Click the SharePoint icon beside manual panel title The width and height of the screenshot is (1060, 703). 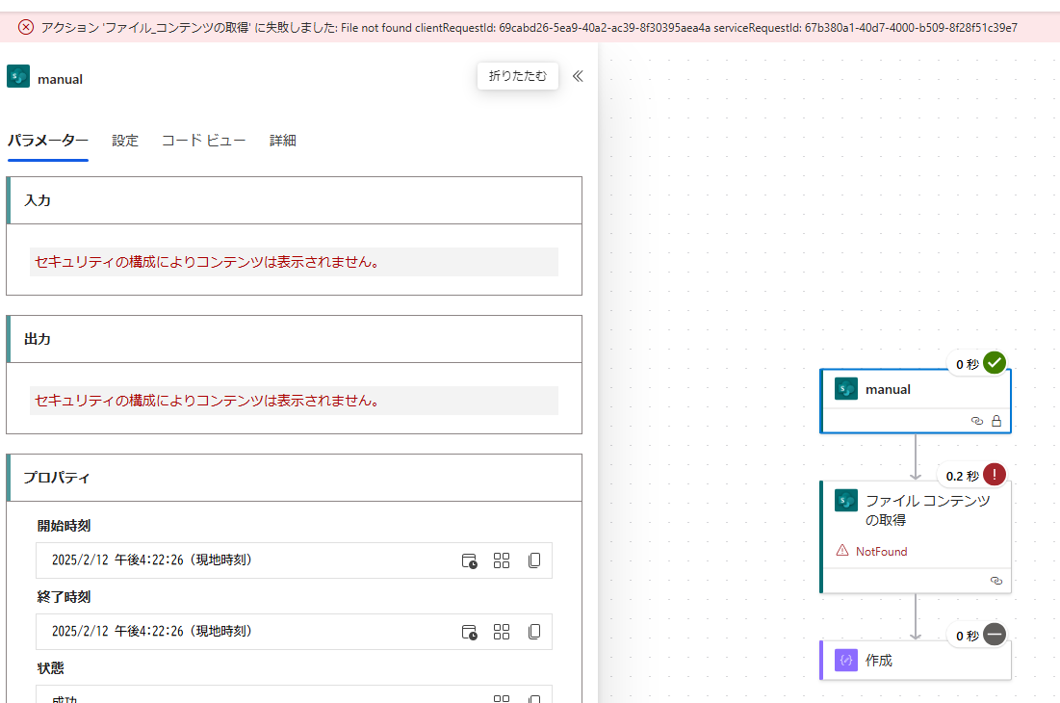(x=18, y=76)
